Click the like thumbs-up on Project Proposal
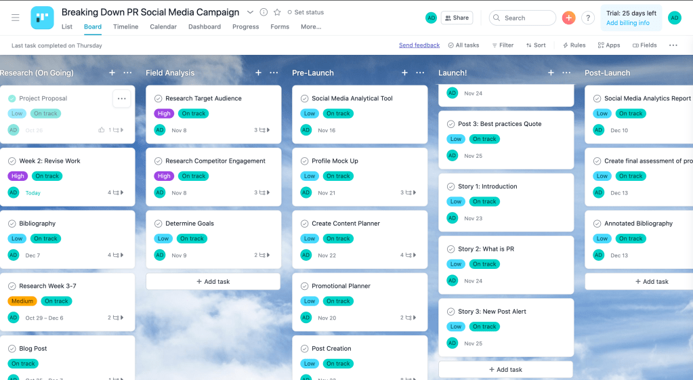This screenshot has width=693, height=380. (x=102, y=130)
